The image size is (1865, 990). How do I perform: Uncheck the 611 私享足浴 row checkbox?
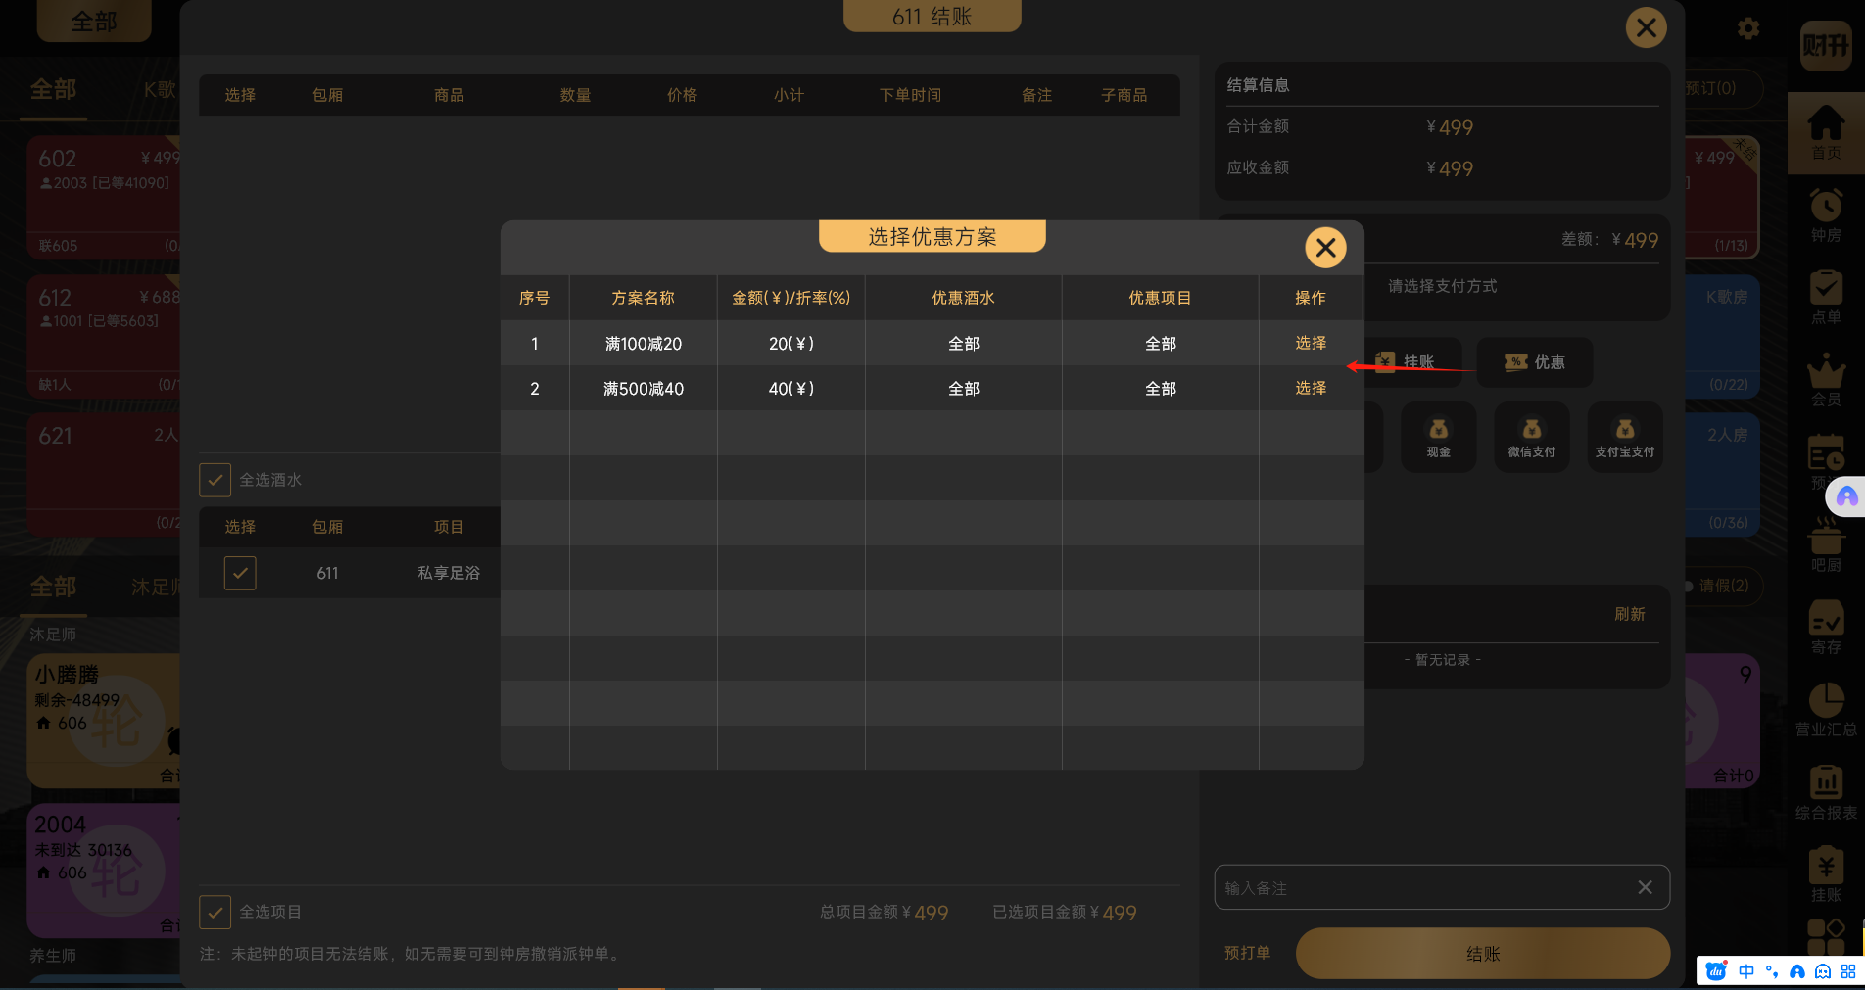click(x=240, y=573)
